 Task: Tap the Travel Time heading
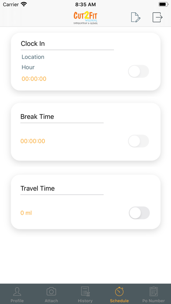click(38, 188)
